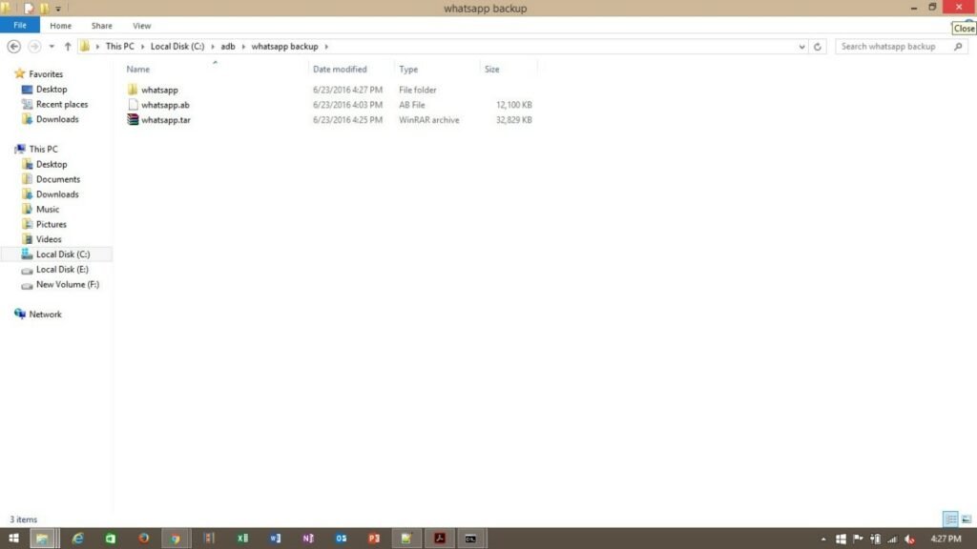Screen dimensions: 977x549
Task: Select the whatsapp folder icon
Action: tap(132, 90)
